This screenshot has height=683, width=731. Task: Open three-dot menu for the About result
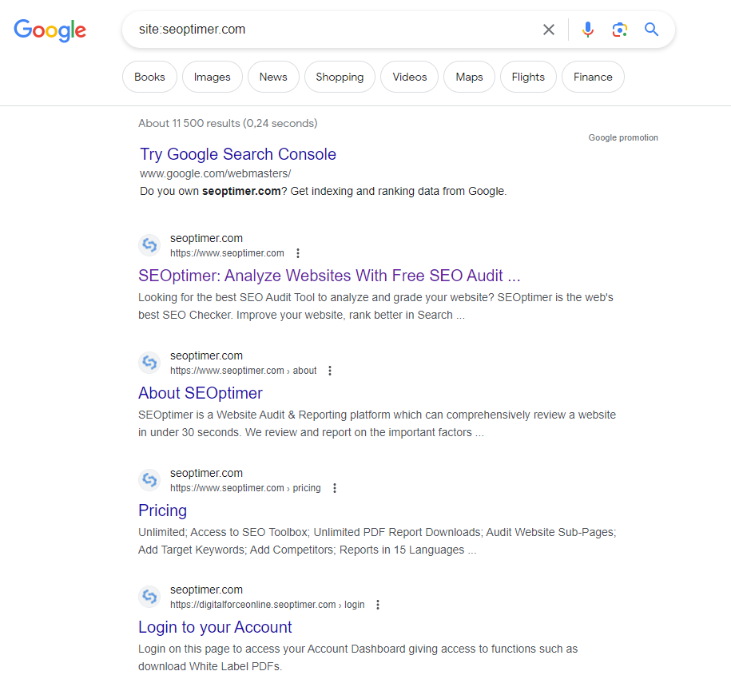pos(330,371)
